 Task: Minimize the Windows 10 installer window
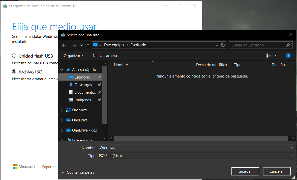point(165,6)
